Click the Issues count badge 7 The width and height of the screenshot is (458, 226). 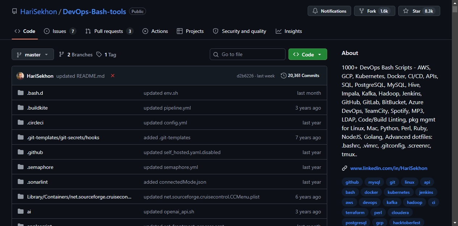pyautogui.click(x=73, y=31)
